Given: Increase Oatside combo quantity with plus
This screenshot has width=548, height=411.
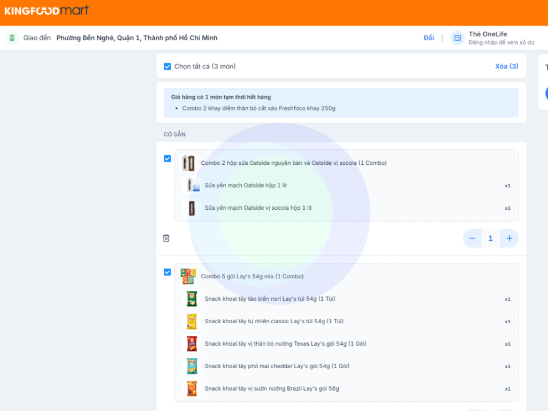Looking at the screenshot, I should (x=509, y=238).
